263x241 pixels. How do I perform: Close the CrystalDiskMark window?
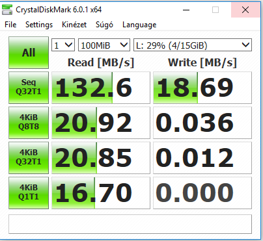tap(245, 10)
